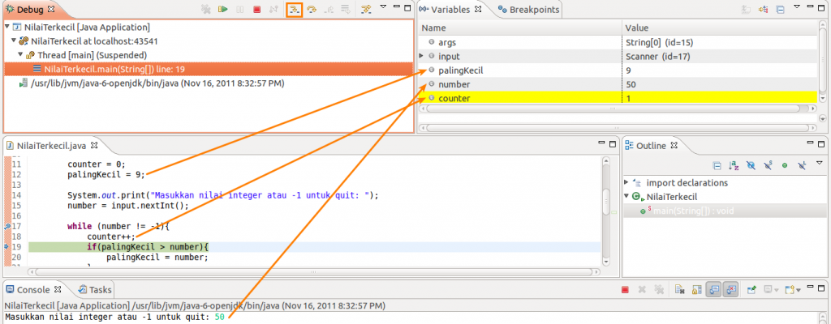Image resolution: width=831 pixels, height=324 pixels.
Task: Select the Variables tab
Action: click(x=451, y=10)
